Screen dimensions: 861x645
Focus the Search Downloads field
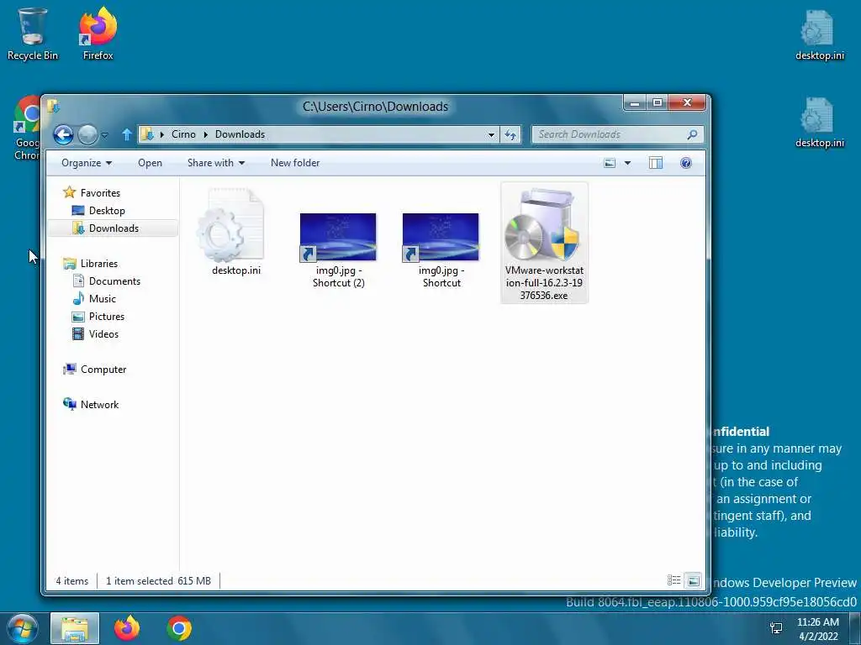617,134
